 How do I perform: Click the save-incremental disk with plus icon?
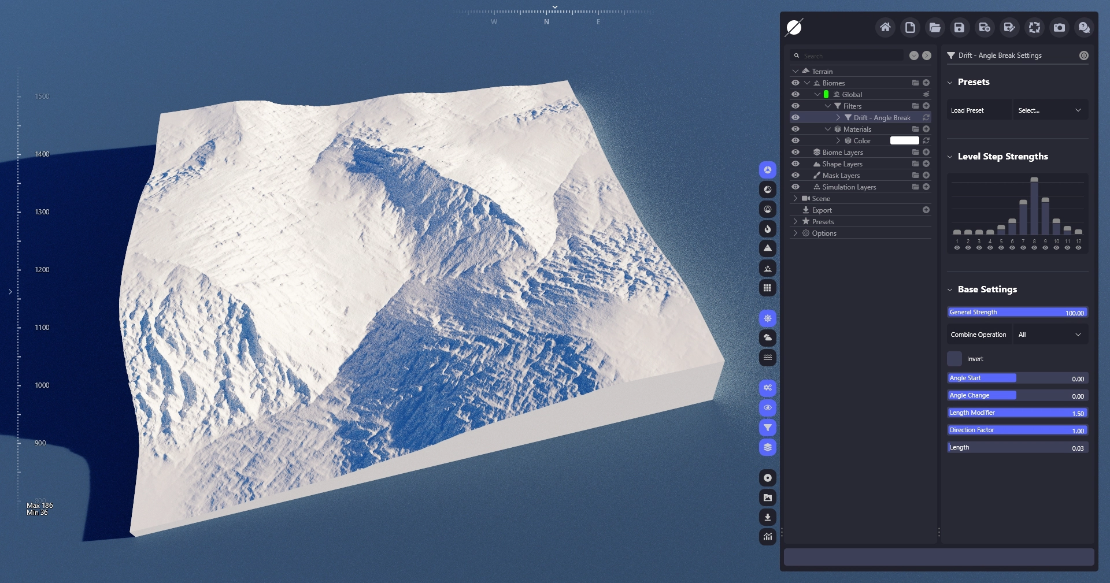point(985,27)
